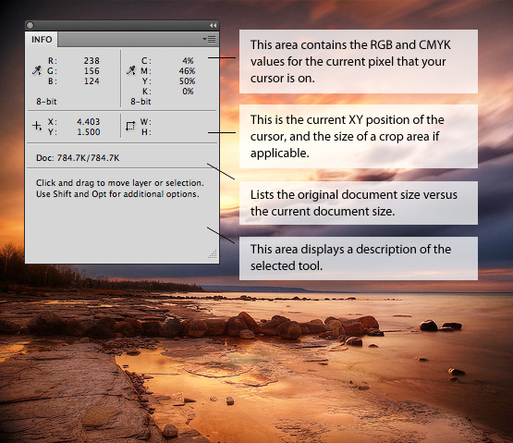This screenshot has width=513, height=443.
Task: Click the 8-bit label under CMYK
Action: coord(140,102)
